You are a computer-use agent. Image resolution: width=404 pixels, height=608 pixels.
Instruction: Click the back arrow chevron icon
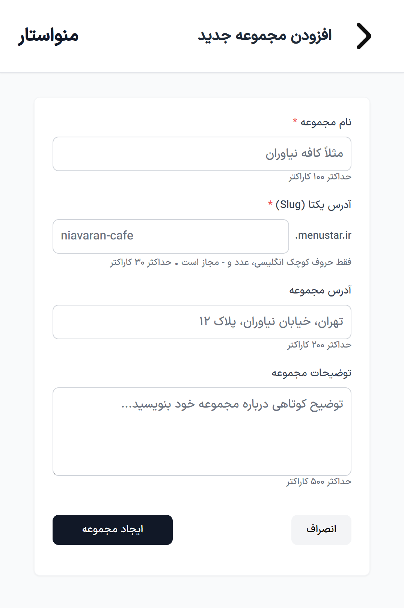coord(363,36)
